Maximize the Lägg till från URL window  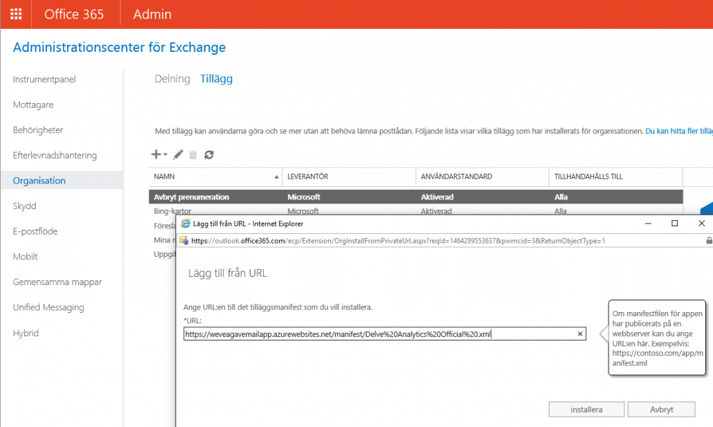pyautogui.click(x=674, y=224)
